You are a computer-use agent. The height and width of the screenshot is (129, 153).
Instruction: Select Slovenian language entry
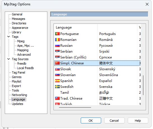coord(97,75)
